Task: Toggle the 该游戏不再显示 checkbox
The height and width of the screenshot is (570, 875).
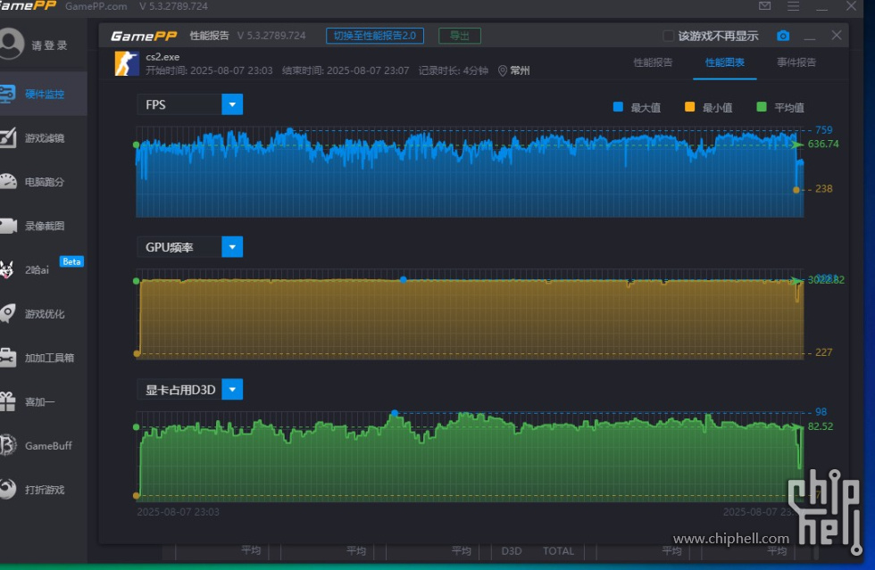Action: [668, 37]
